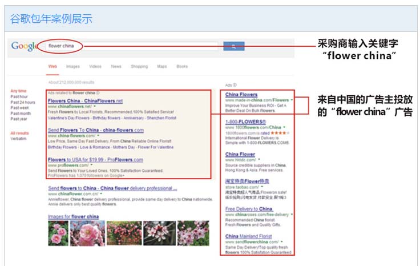Click the blue search magnifier button
The image size is (420, 266).
(x=234, y=46)
